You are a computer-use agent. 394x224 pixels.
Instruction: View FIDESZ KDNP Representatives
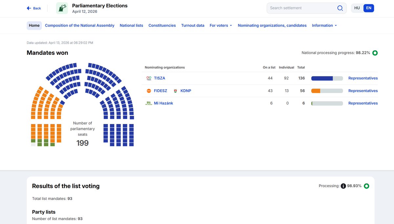tap(363, 91)
